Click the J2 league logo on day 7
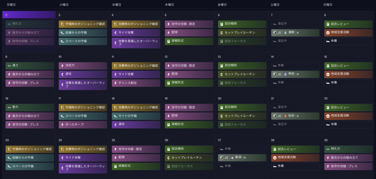Image resolution: width=376 pixels, height=179 pixels. click(275, 33)
